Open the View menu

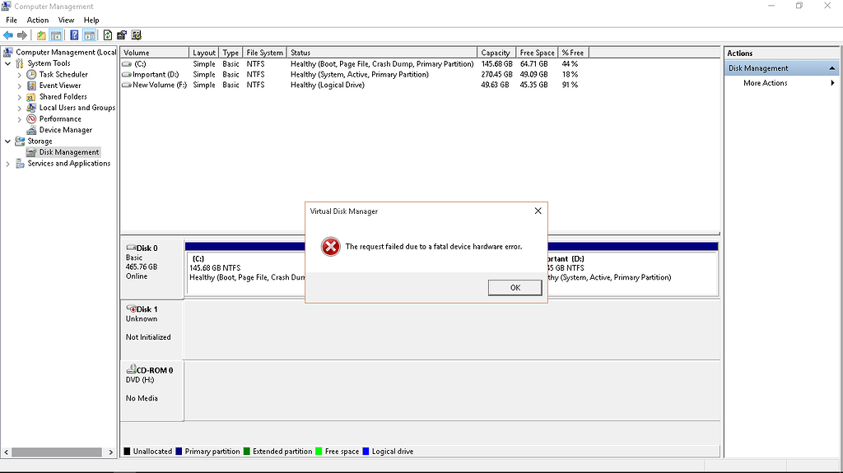coord(66,20)
